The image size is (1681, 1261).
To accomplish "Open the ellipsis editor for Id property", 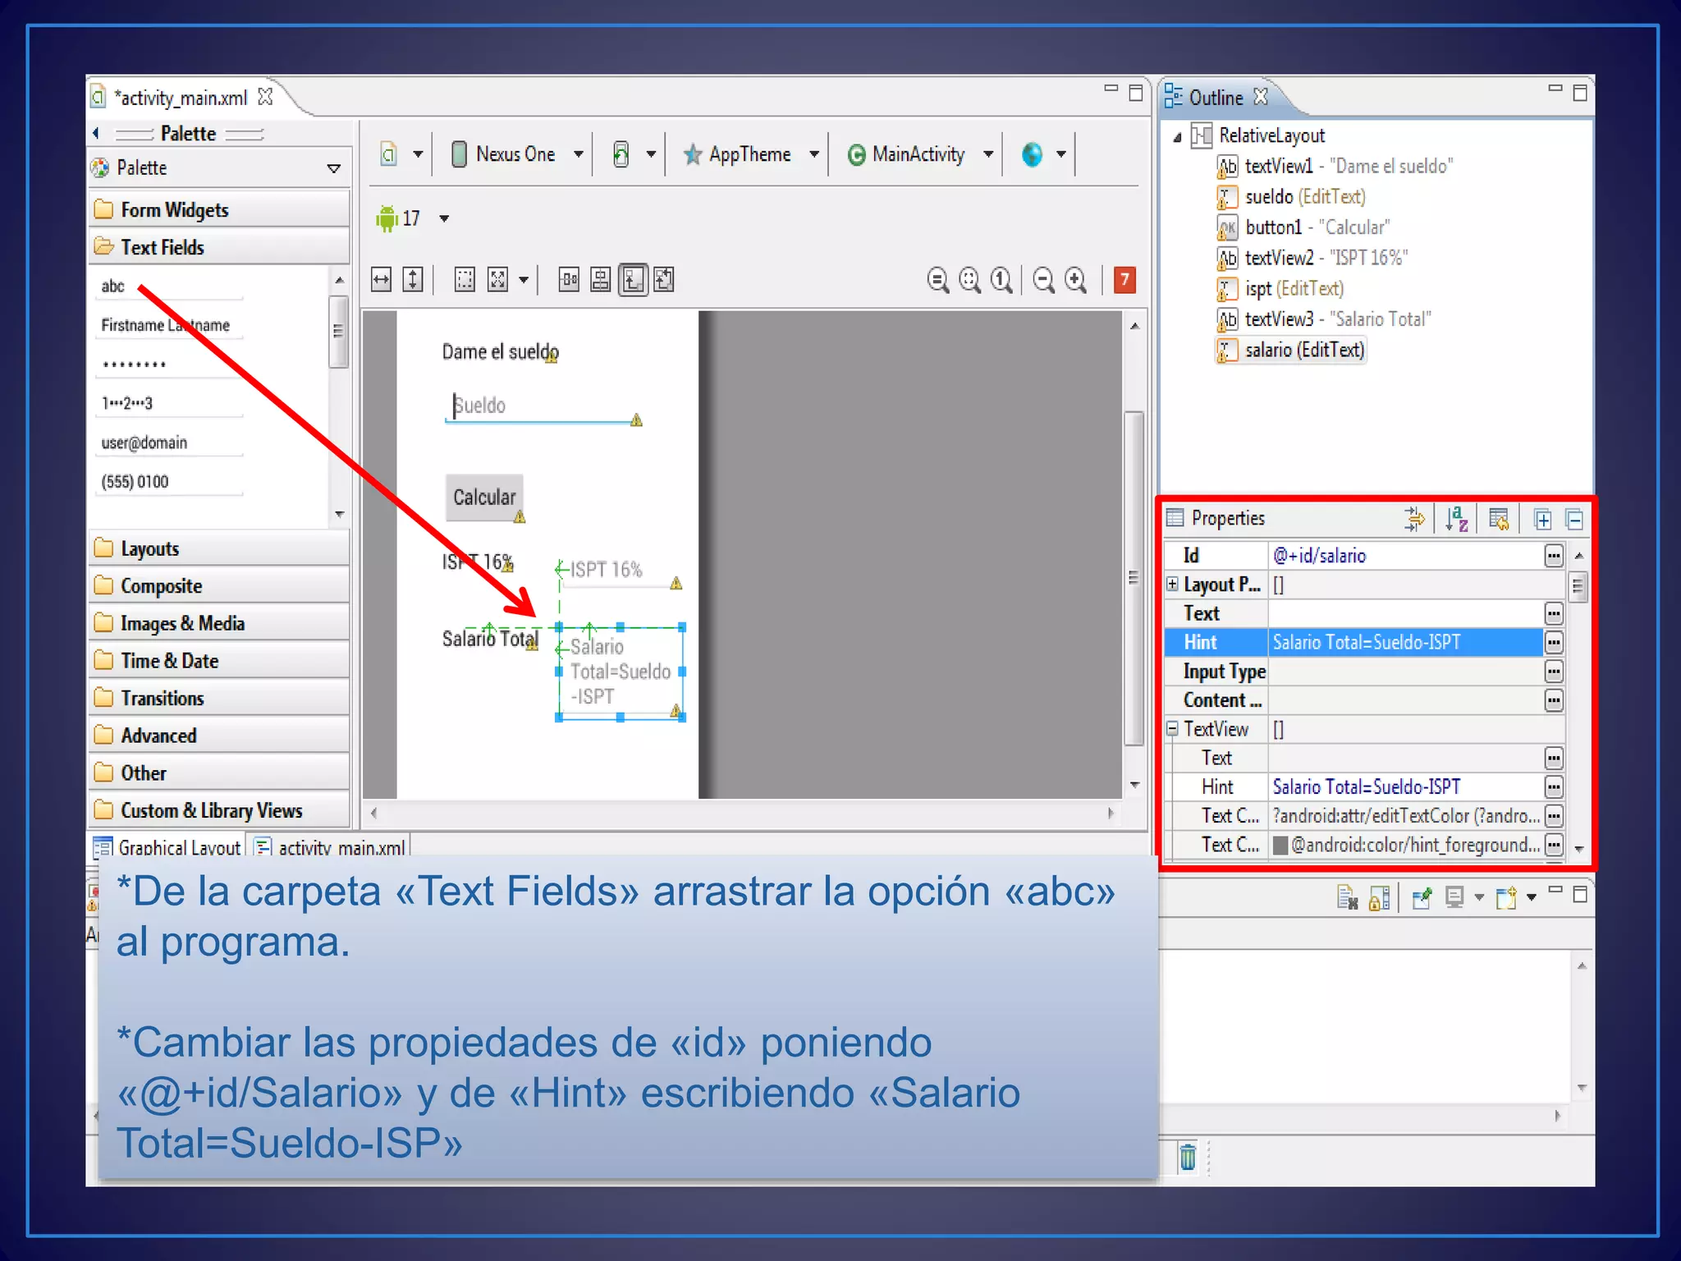I will pos(1553,556).
